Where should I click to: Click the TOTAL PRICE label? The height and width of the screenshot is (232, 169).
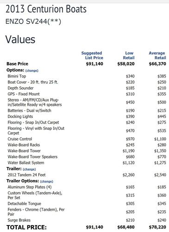tap(26, 227)
